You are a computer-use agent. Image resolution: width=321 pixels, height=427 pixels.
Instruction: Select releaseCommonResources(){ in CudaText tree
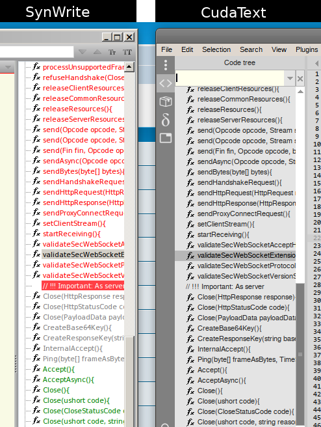pos(244,99)
